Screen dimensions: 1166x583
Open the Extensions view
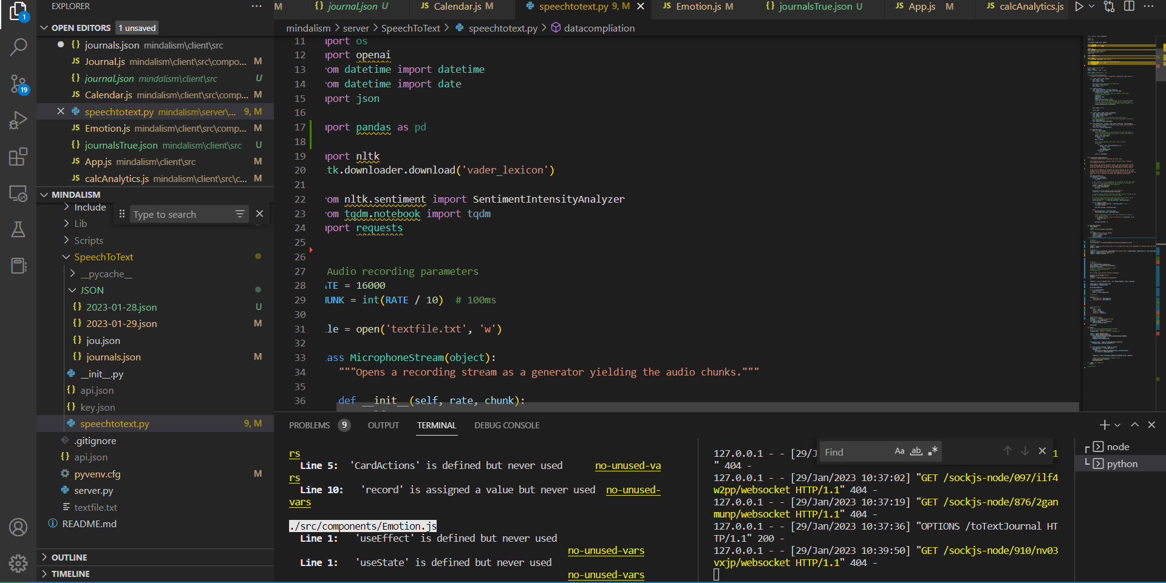(18, 157)
